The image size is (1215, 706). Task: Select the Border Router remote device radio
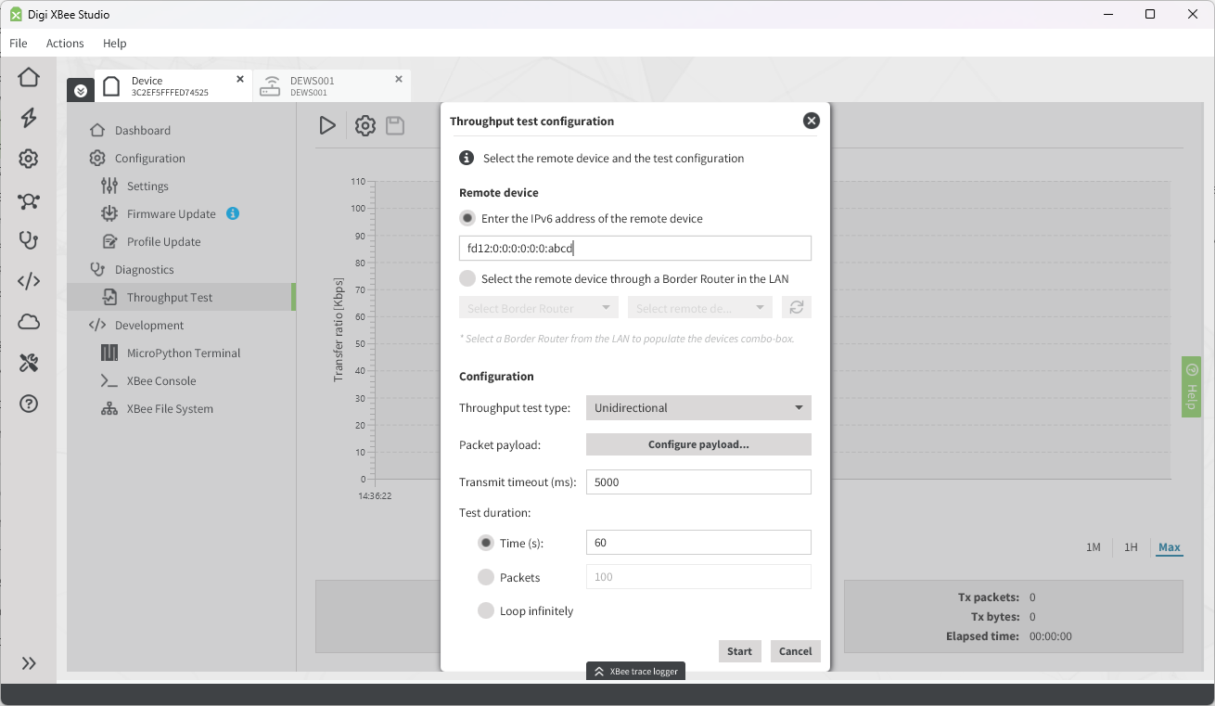pyautogui.click(x=467, y=278)
